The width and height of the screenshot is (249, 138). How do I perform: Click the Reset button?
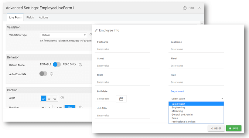[216, 128]
